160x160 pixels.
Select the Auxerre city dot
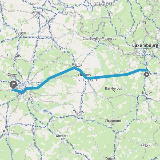(62, 139)
